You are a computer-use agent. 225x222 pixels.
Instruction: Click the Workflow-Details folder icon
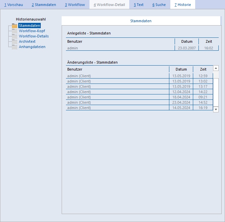(15, 36)
